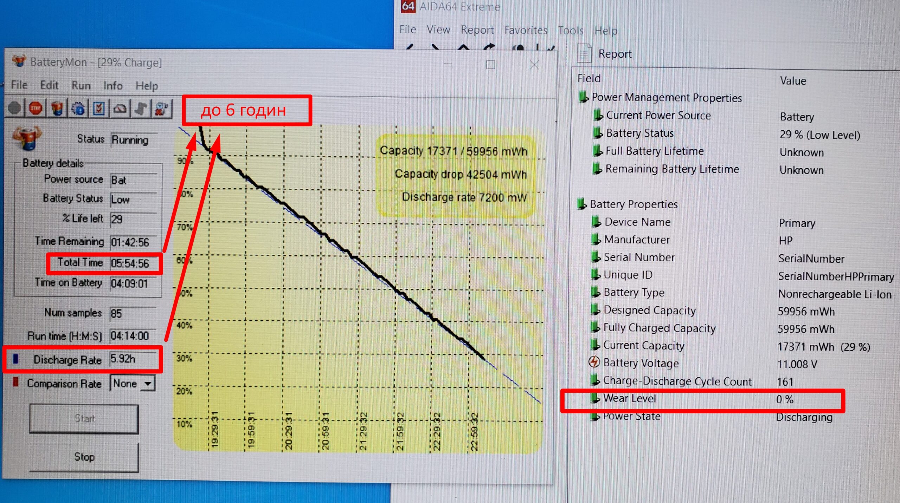Click the checklist toolbar icon in BatteryMon
Viewport: 900px width, 503px height.
point(99,109)
